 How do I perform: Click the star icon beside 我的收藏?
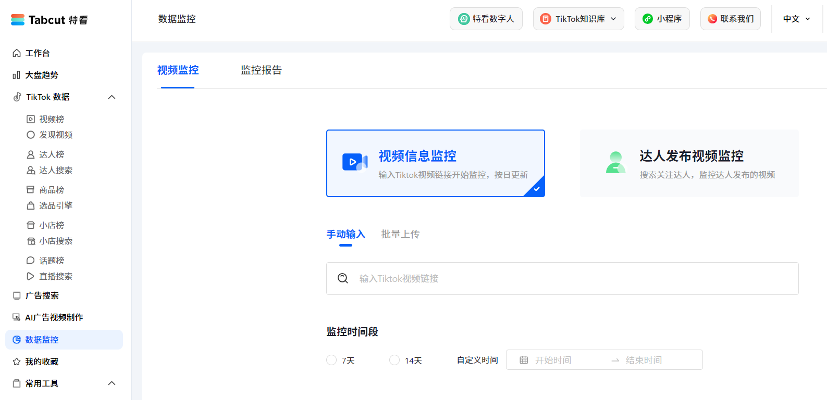(17, 362)
